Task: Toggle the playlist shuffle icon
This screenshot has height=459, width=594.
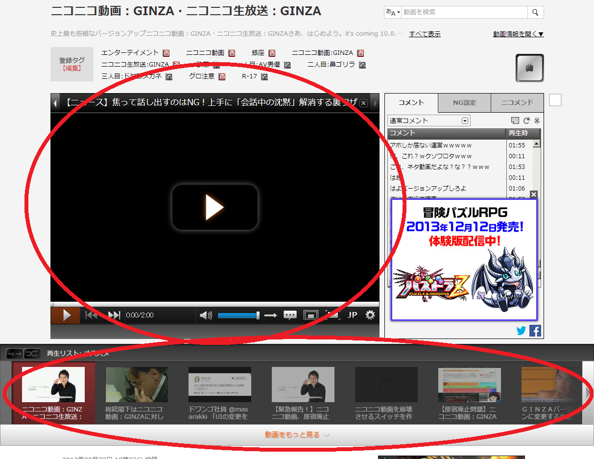Action: (32, 353)
